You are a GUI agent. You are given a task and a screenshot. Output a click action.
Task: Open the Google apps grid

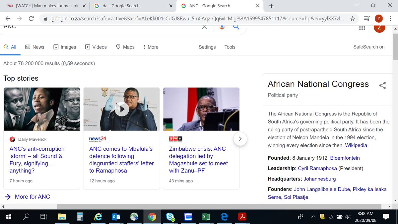[362, 28]
